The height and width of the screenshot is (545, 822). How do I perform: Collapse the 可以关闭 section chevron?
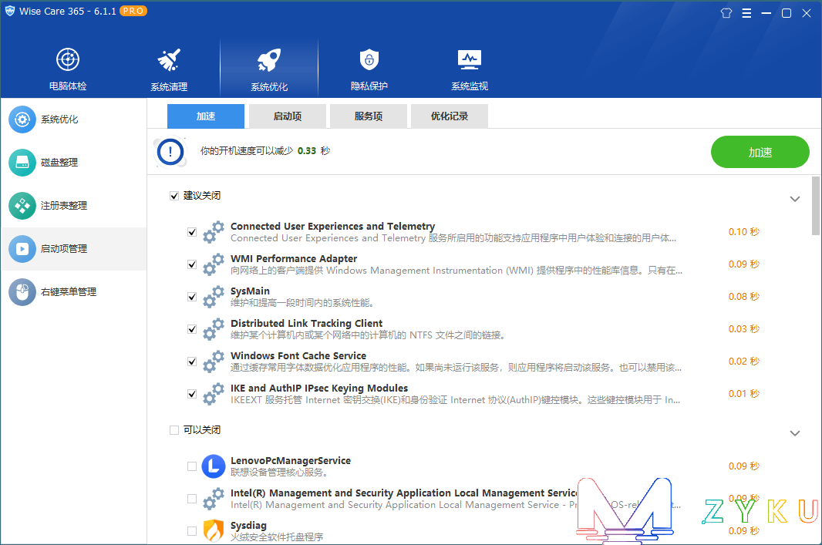[795, 433]
